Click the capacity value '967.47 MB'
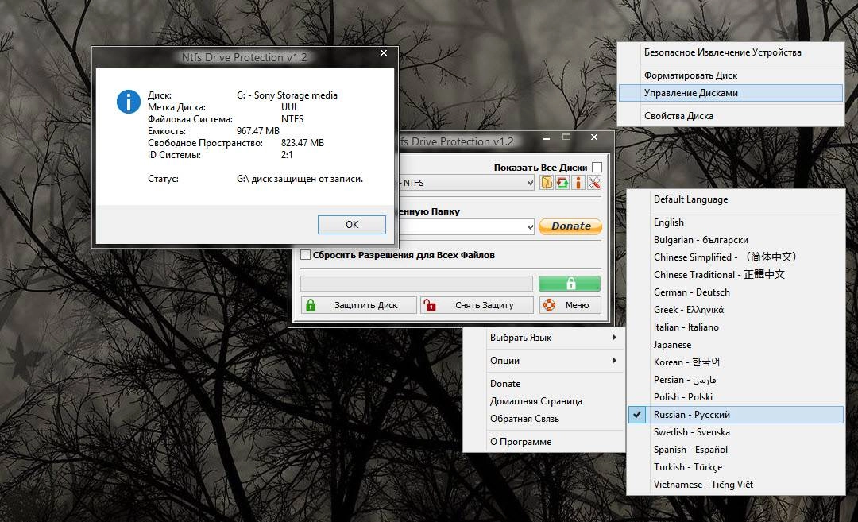This screenshot has height=522, width=858. (257, 131)
